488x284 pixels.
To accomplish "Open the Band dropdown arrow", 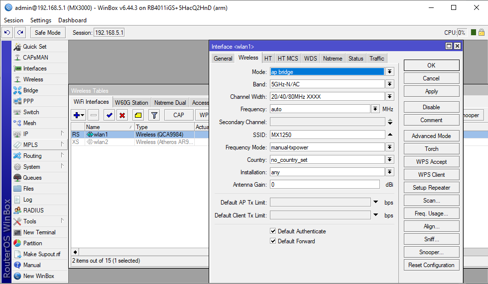I will 389,84.
